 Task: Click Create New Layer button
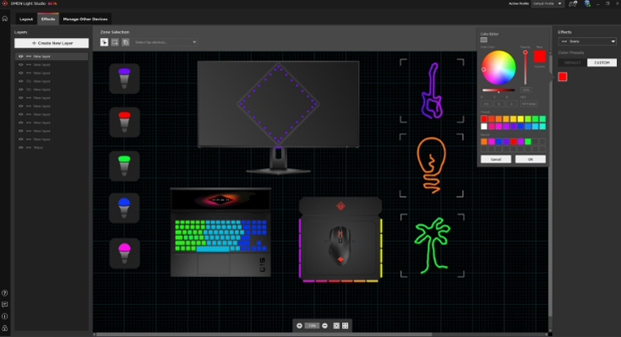click(52, 43)
